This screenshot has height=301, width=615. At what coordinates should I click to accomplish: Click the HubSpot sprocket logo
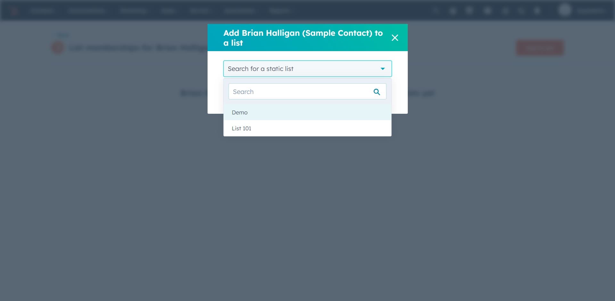pos(14,10)
